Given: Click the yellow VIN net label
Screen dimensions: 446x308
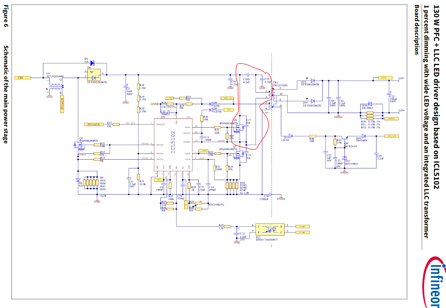Looking at the screenshot, I should coord(22,78).
